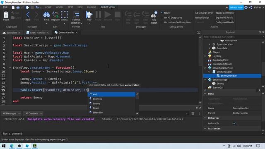Collapse the Data properties section

click(x=205, y=94)
